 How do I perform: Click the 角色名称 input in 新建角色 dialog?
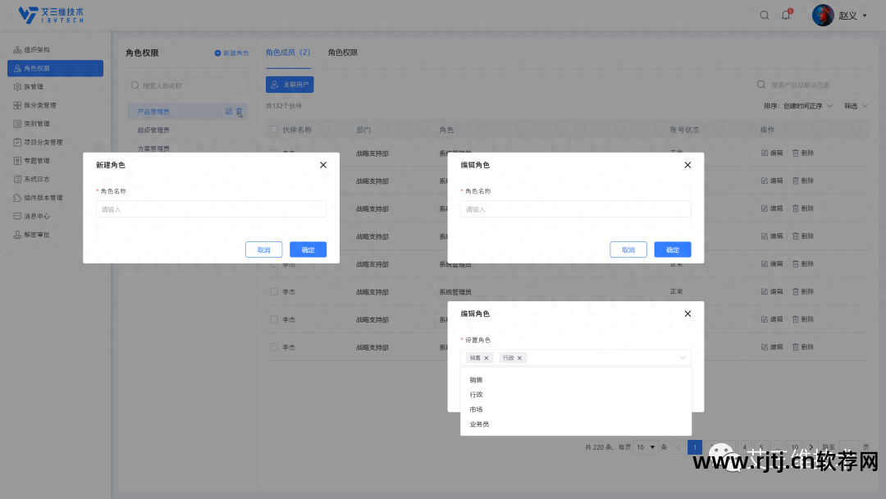[212, 209]
